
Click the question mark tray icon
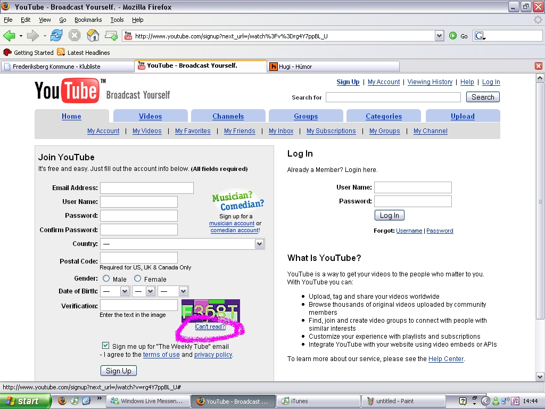463,402
